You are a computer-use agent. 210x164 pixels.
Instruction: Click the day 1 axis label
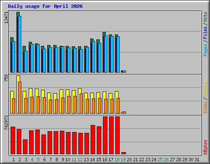[14, 159]
